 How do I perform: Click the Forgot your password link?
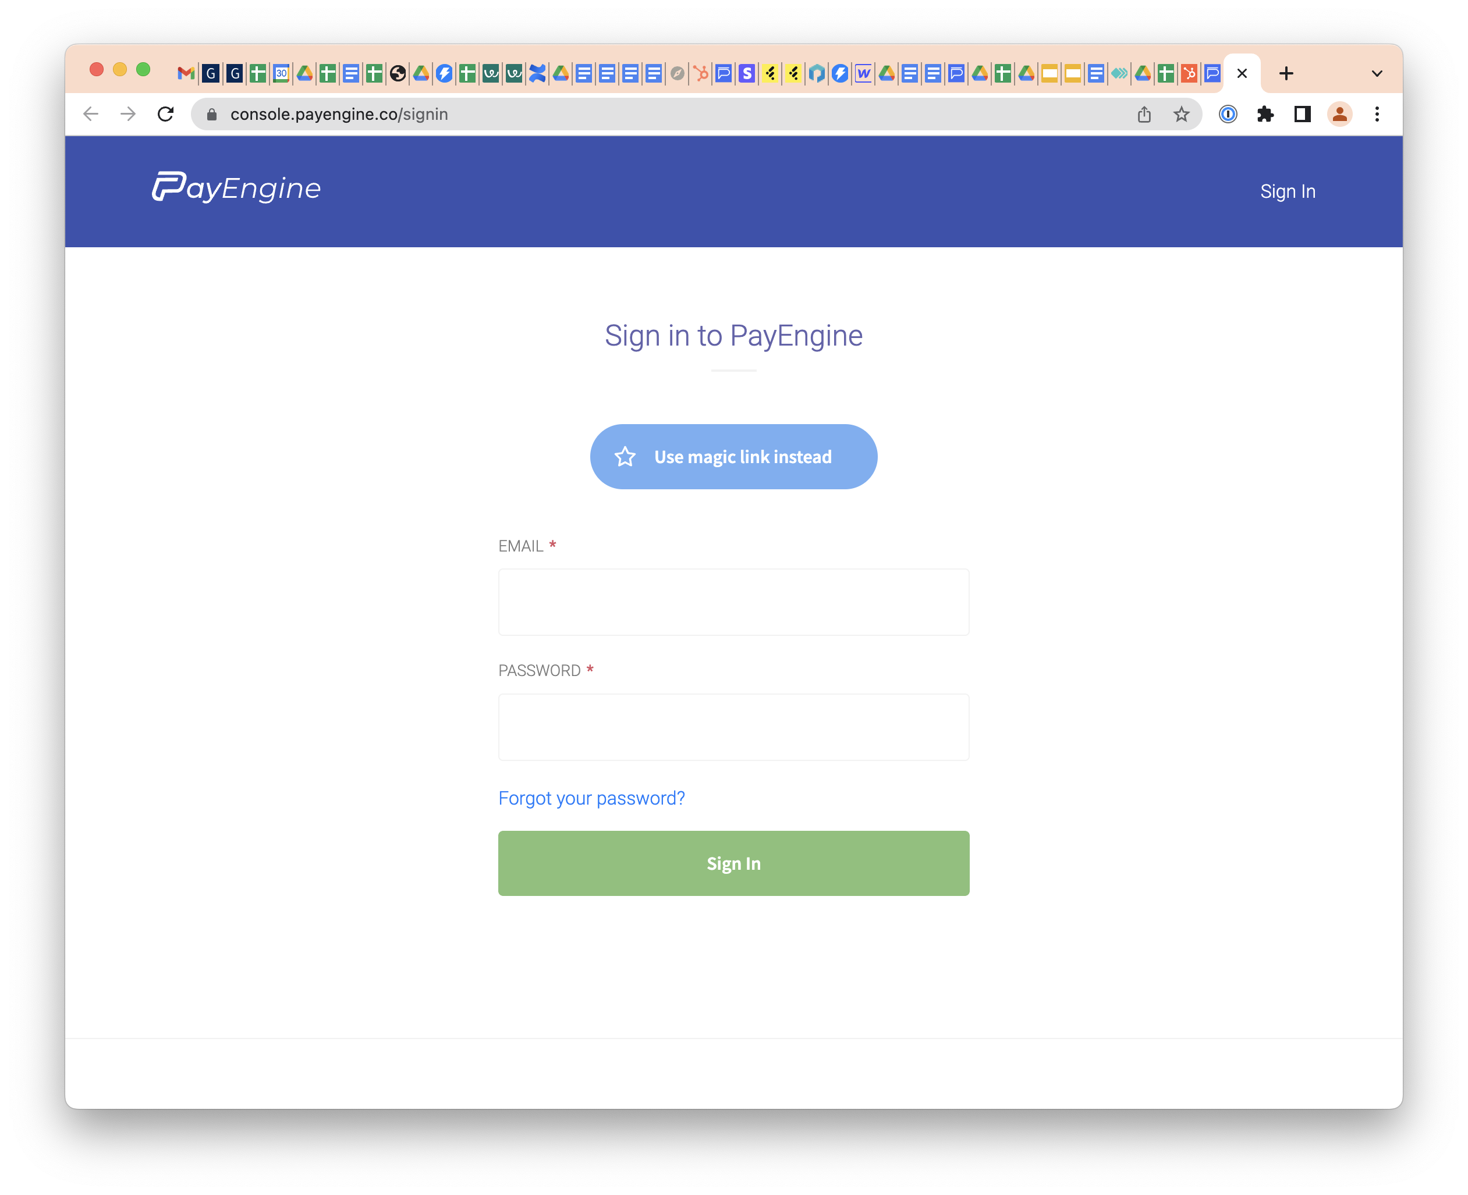pos(591,798)
